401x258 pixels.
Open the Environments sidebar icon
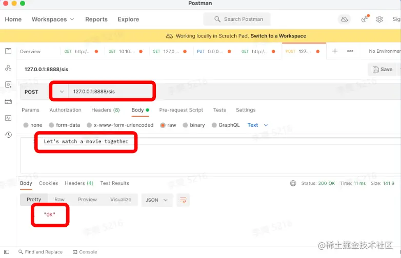(8, 84)
